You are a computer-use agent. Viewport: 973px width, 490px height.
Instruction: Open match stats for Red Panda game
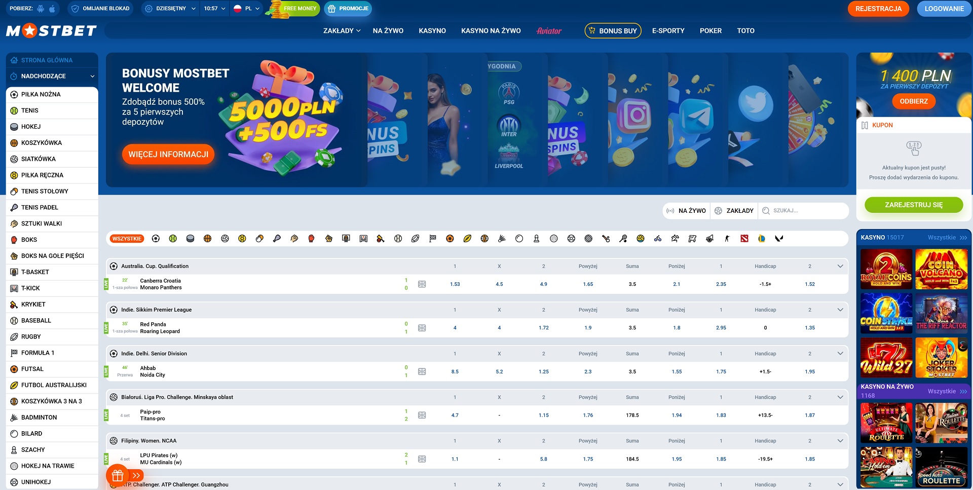(x=422, y=328)
